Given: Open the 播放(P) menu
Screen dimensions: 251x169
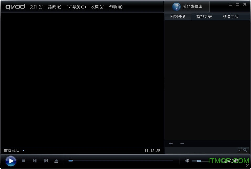Looking at the screenshot, I should click(x=55, y=7).
